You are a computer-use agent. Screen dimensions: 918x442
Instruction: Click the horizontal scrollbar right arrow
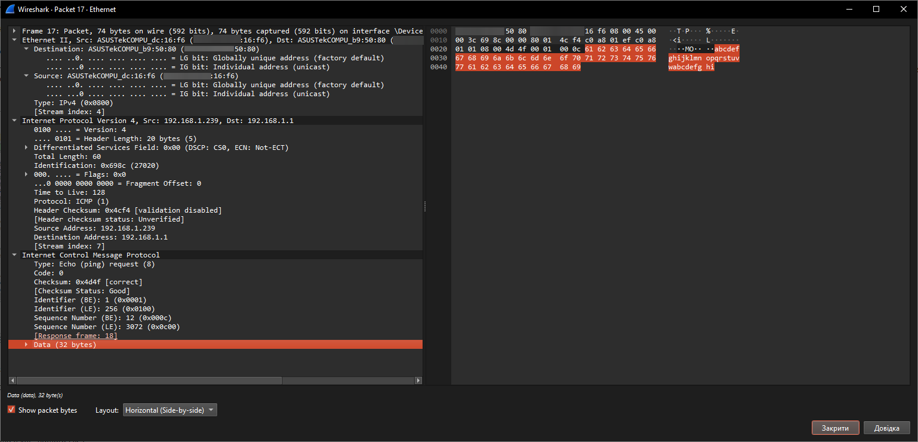(418, 380)
